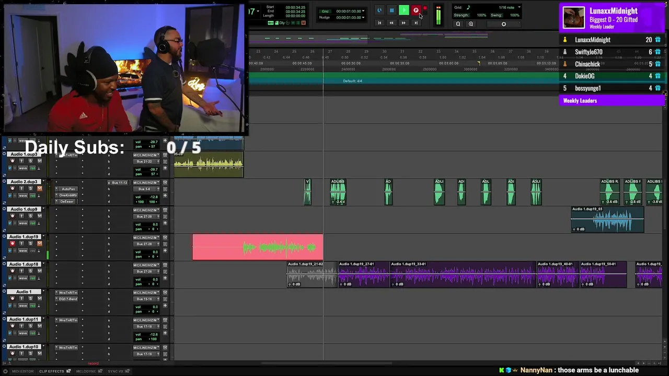The image size is (669, 376).
Task: Open the Nudge value dropdown arrow
Action: click(x=363, y=17)
